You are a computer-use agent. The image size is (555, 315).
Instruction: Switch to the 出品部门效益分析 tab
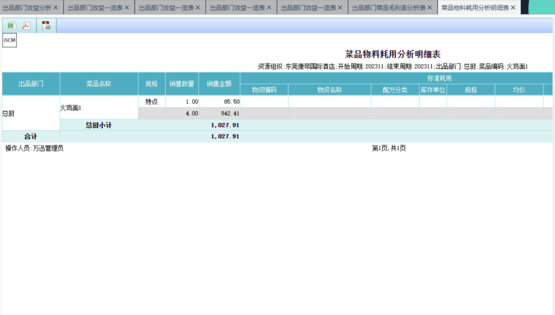click(27, 8)
